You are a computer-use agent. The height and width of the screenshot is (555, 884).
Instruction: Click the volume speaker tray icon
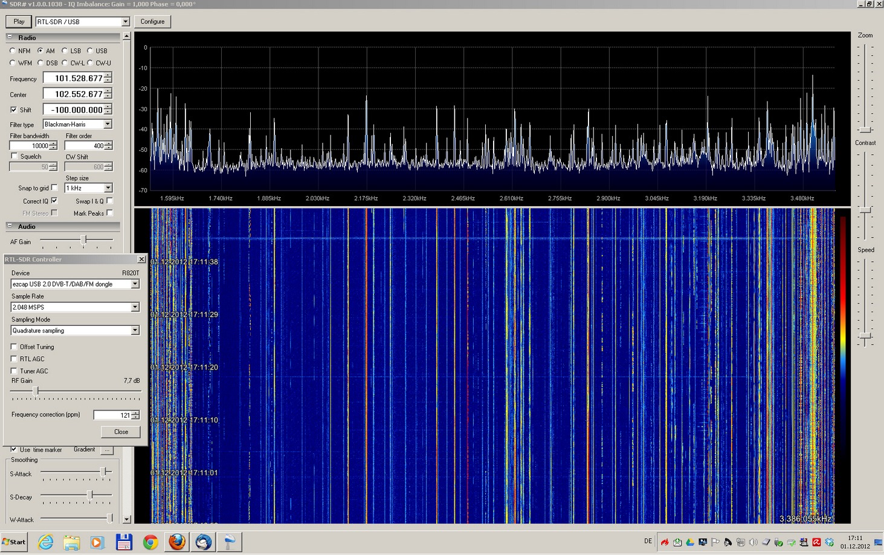click(753, 542)
